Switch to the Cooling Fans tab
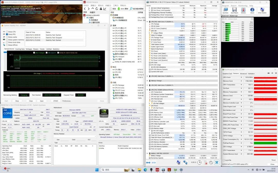The width and height of the screenshot is (278, 173). pos(20,49)
